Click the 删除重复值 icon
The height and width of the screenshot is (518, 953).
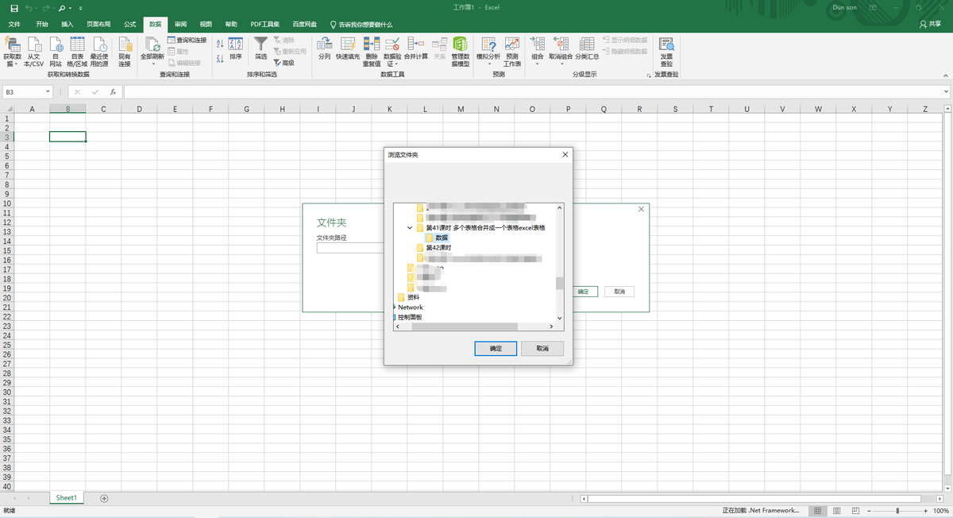pos(372,45)
